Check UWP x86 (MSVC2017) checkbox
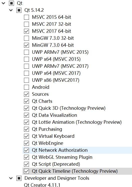 (x=26, y=80)
